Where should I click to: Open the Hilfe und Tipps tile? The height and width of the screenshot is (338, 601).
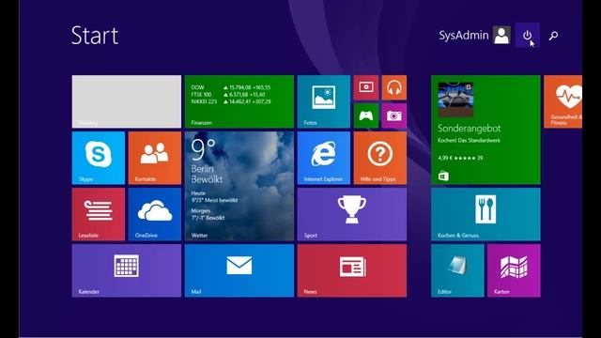380,158
